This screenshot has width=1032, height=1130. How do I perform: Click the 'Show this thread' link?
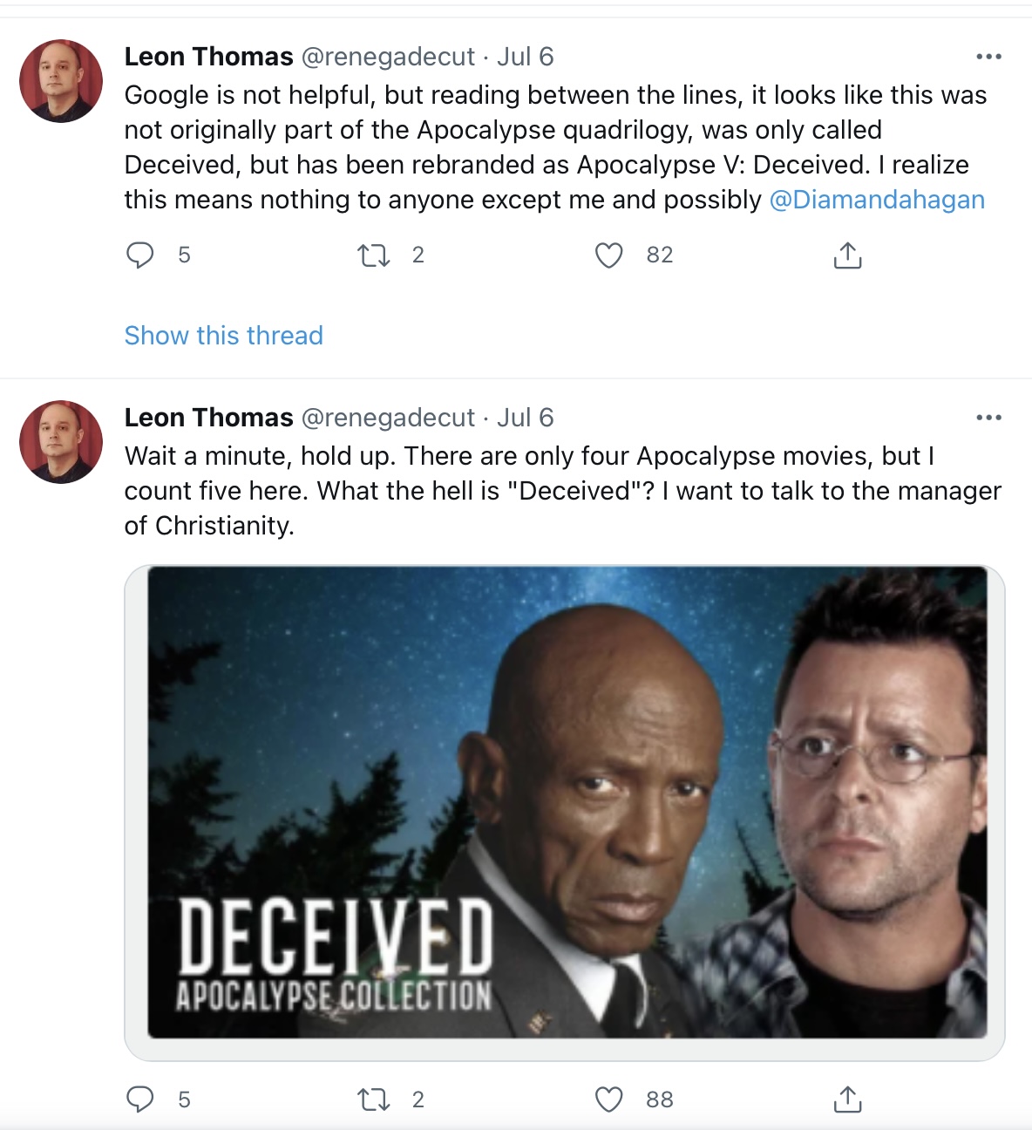(224, 336)
